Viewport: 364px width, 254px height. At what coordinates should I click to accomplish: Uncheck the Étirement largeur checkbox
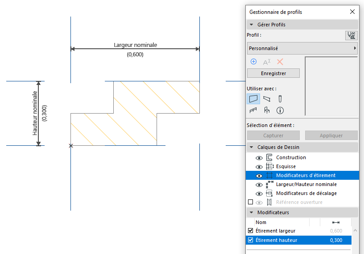[251, 230]
